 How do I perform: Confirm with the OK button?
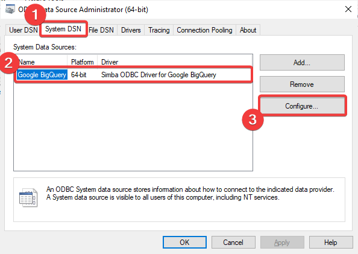point(184,242)
